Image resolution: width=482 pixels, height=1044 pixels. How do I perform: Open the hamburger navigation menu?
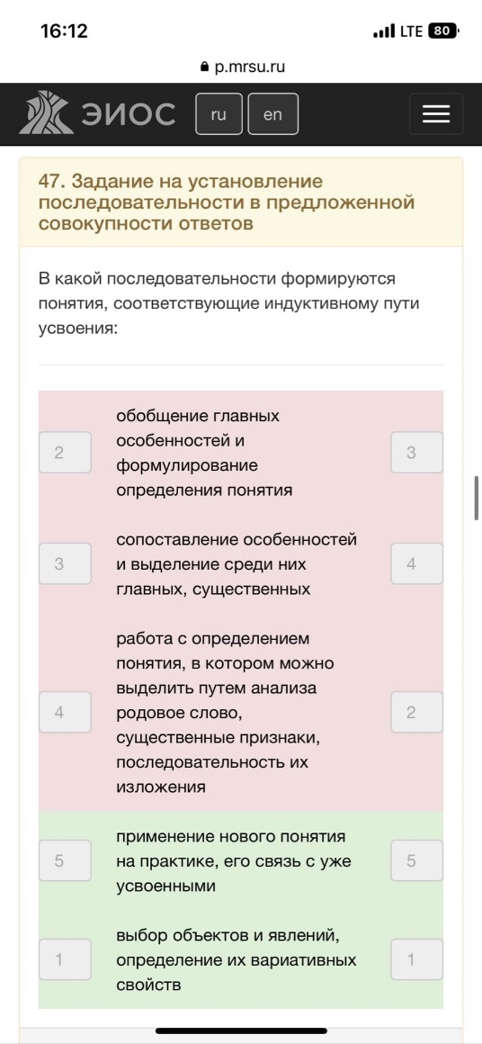tap(436, 114)
